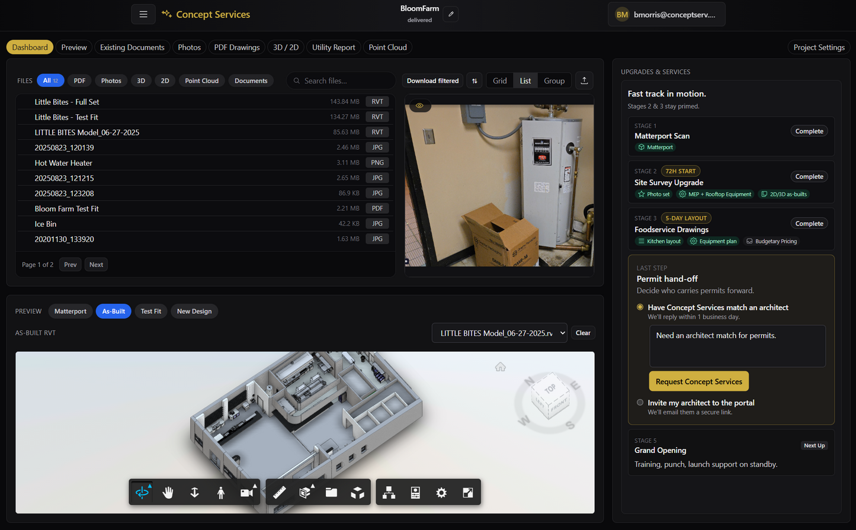Click the pencil edit icon beside BloomFarm
The width and height of the screenshot is (856, 530).
[x=451, y=14]
